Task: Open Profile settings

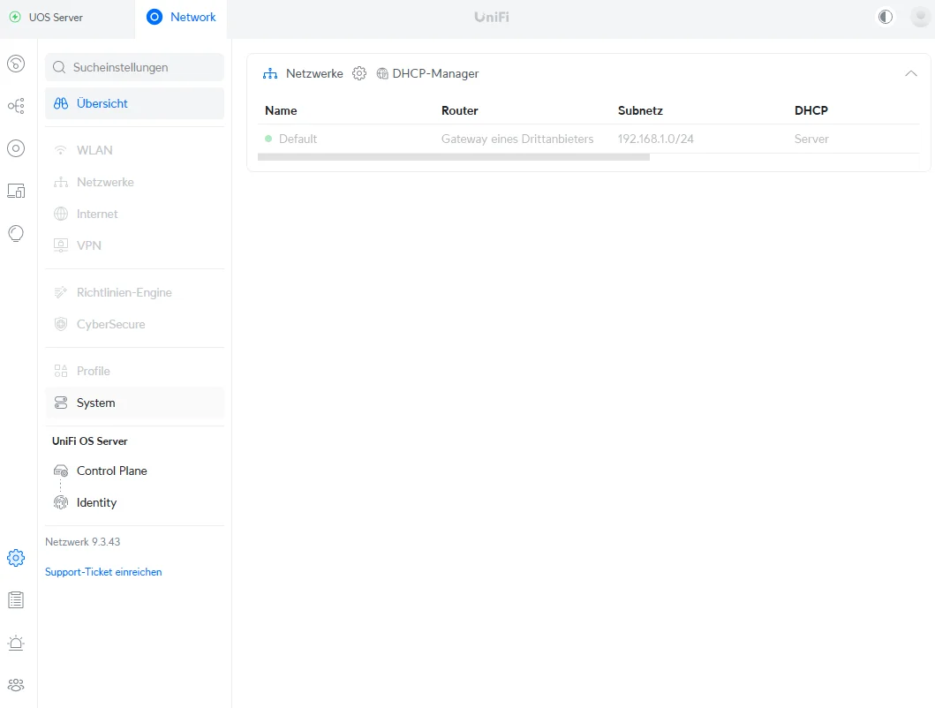Action: click(x=135, y=371)
